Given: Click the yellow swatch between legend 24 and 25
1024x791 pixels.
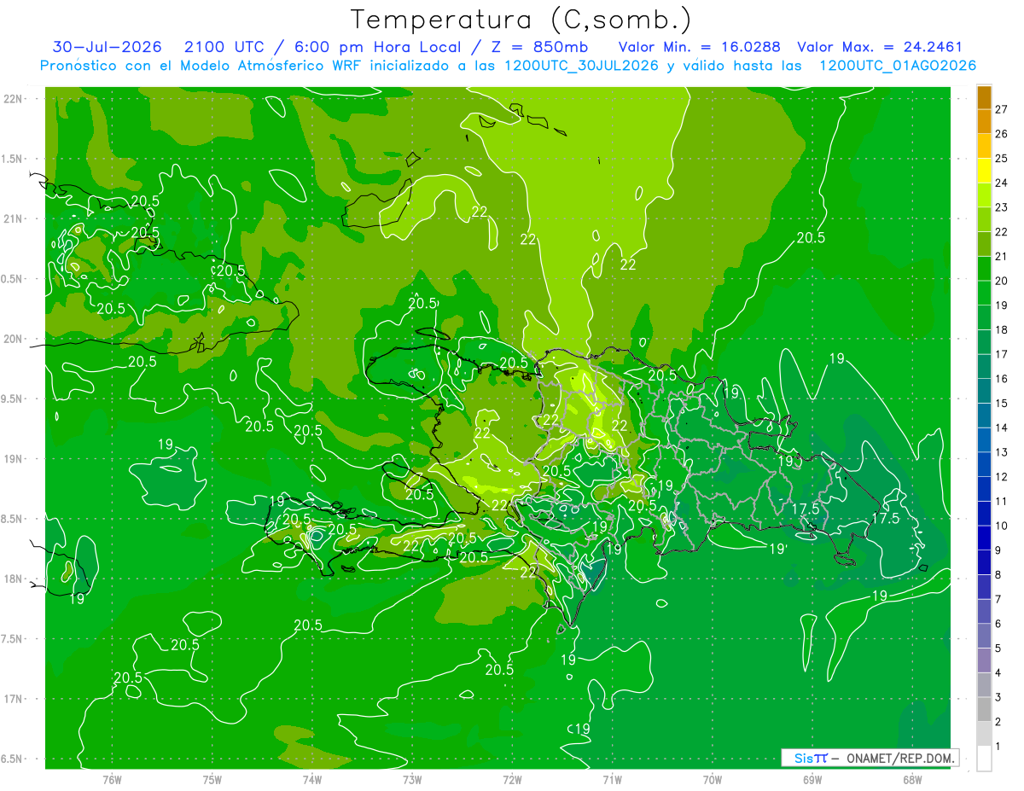Looking at the screenshot, I should pyautogui.click(x=984, y=171).
